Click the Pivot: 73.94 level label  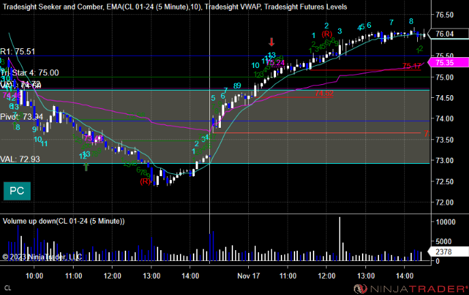click(22, 117)
